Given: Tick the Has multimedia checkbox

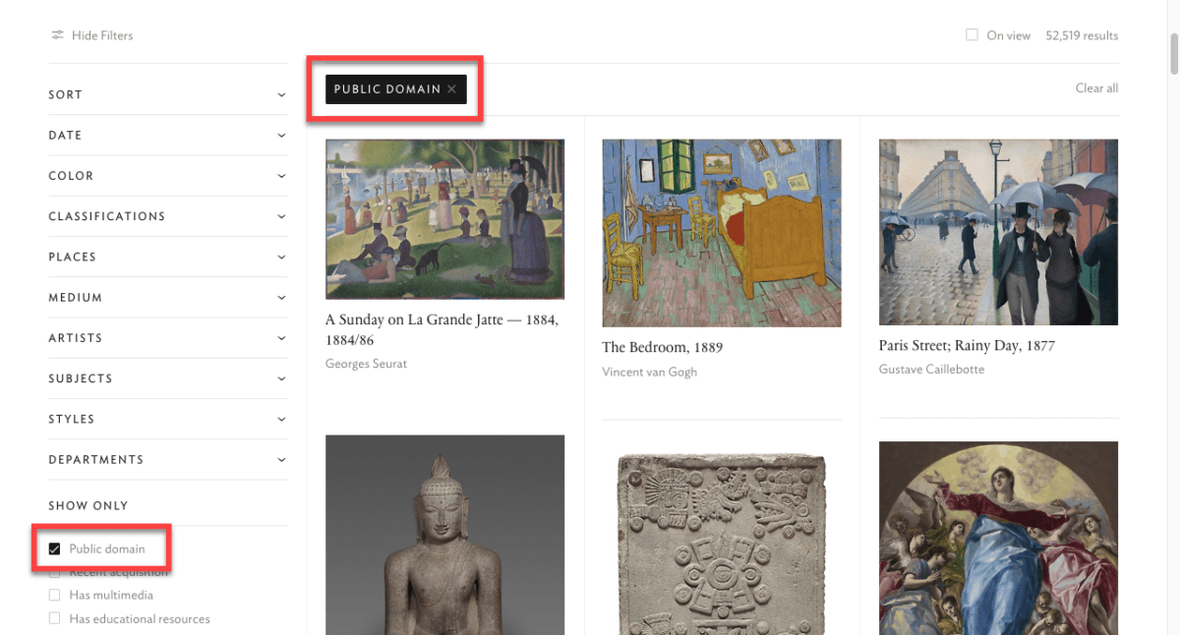Looking at the screenshot, I should pyautogui.click(x=55, y=595).
